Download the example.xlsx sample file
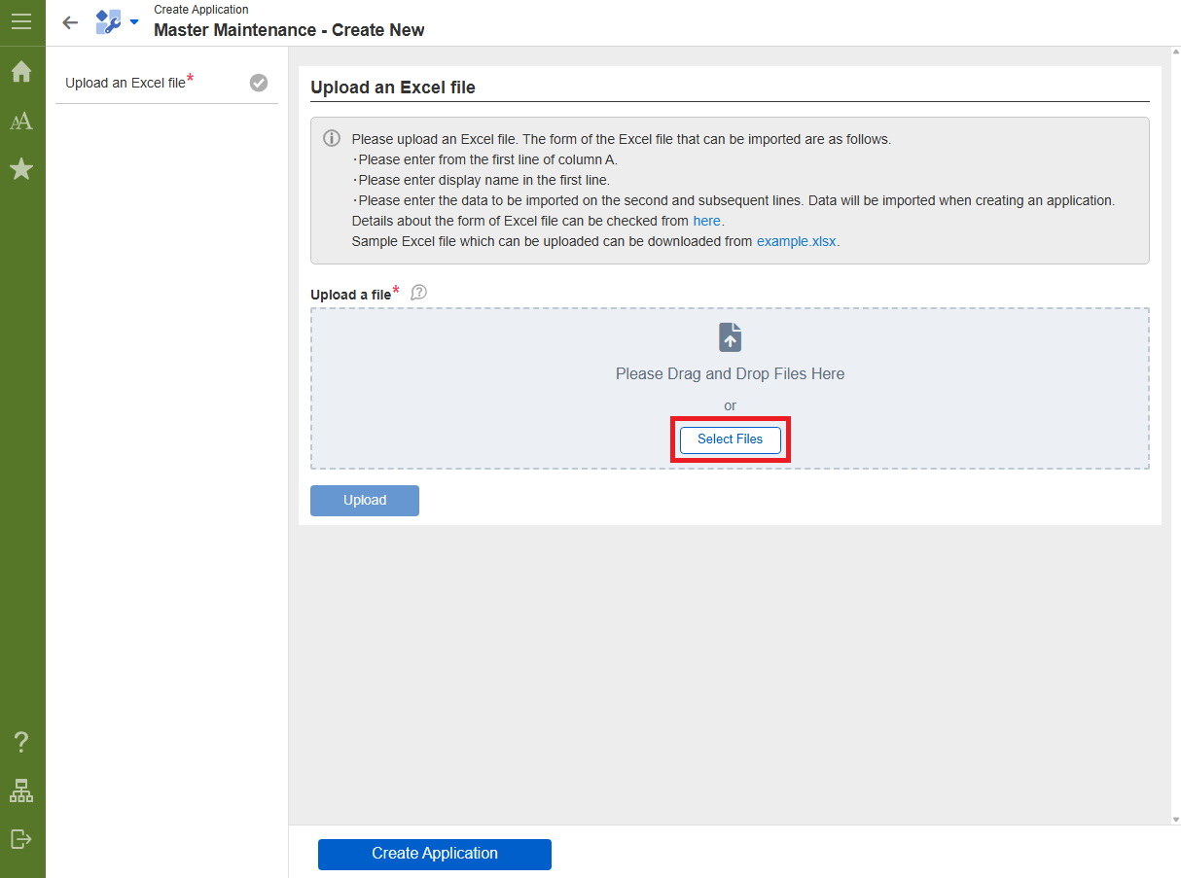Screen dimensions: 1181x878 point(797,241)
